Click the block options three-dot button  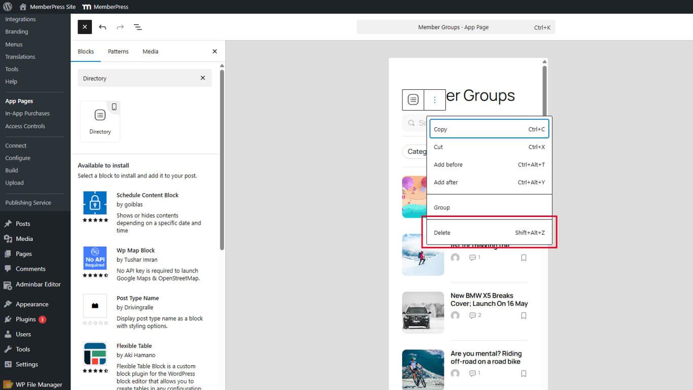coord(434,100)
